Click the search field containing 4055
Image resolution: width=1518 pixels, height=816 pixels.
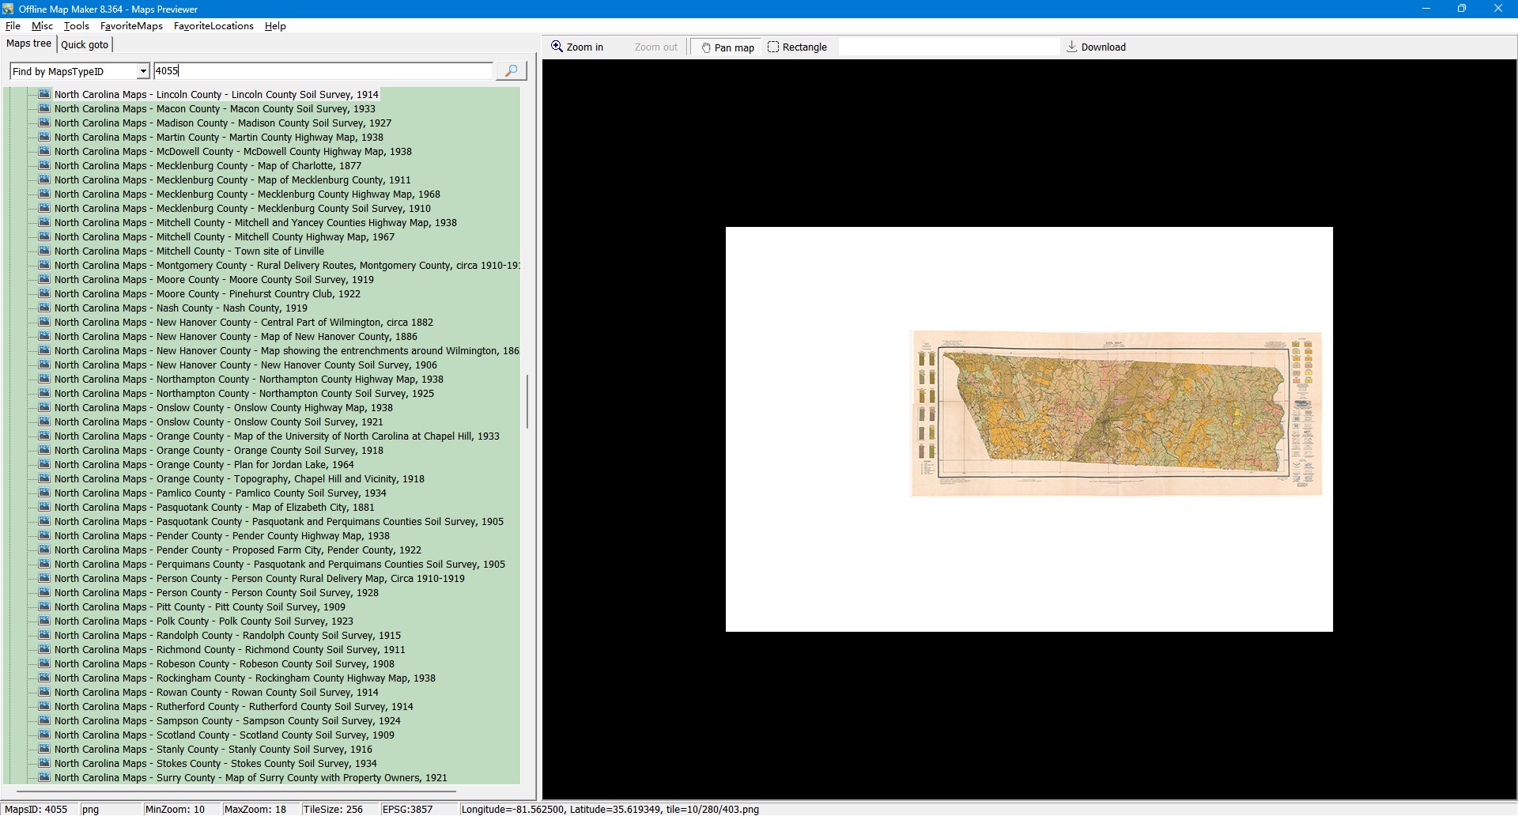323,71
